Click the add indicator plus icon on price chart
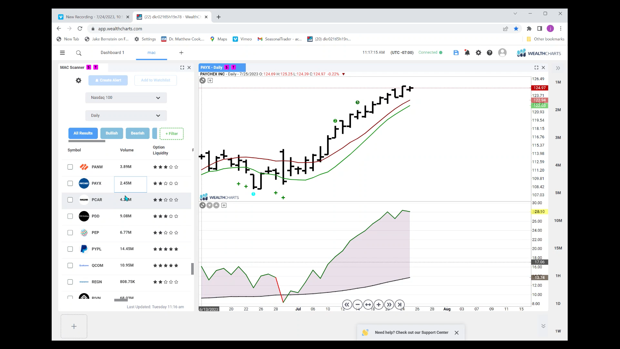The image size is (620, 349). (210, 80)
